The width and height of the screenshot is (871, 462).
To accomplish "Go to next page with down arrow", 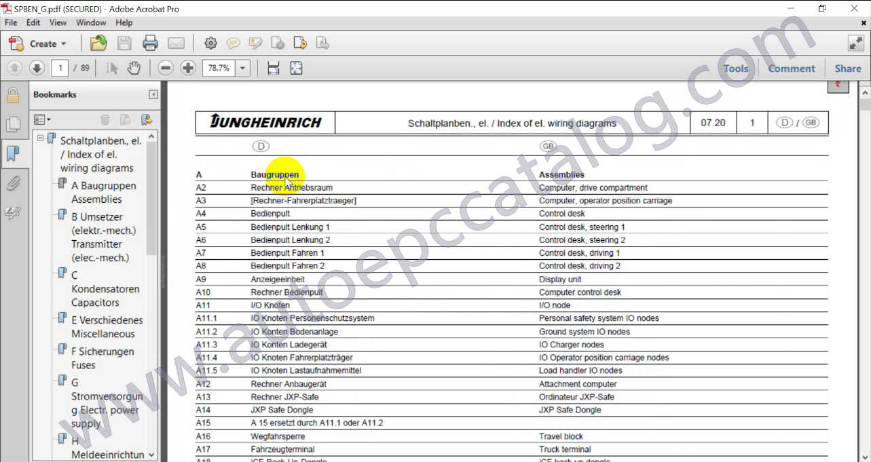I will click(37, 68).
